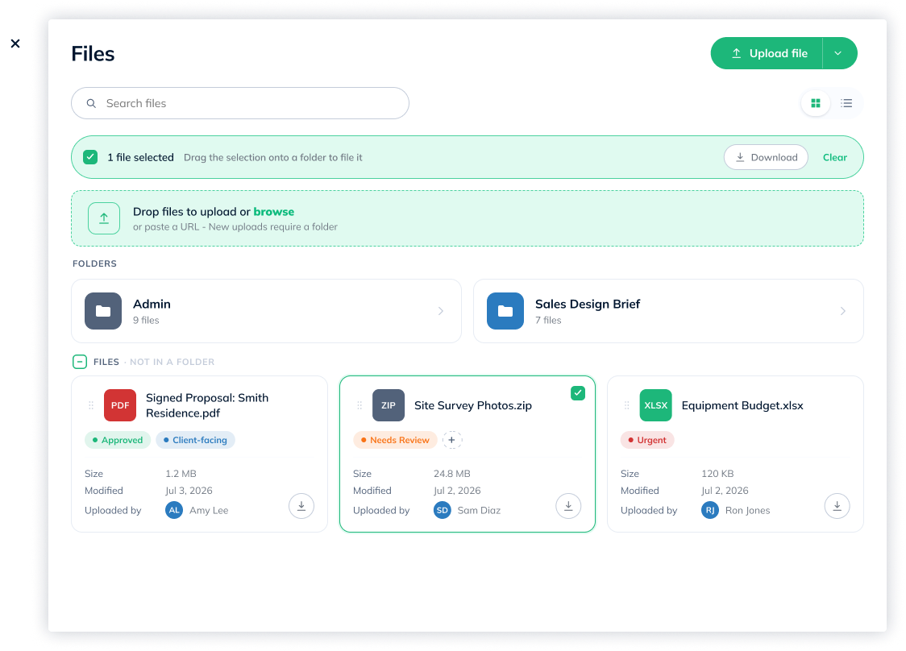Screen dimensions: 906x651
Task: Click the 24.8 MB size value
Action: coord(452,474)
